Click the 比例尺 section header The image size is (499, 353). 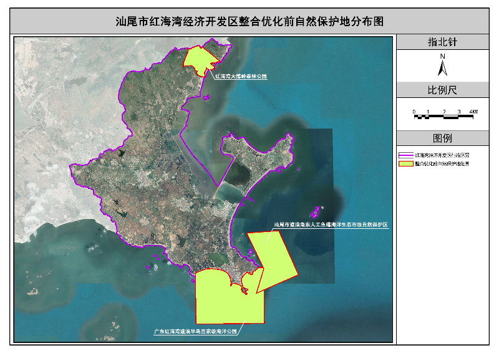[442, 90]
